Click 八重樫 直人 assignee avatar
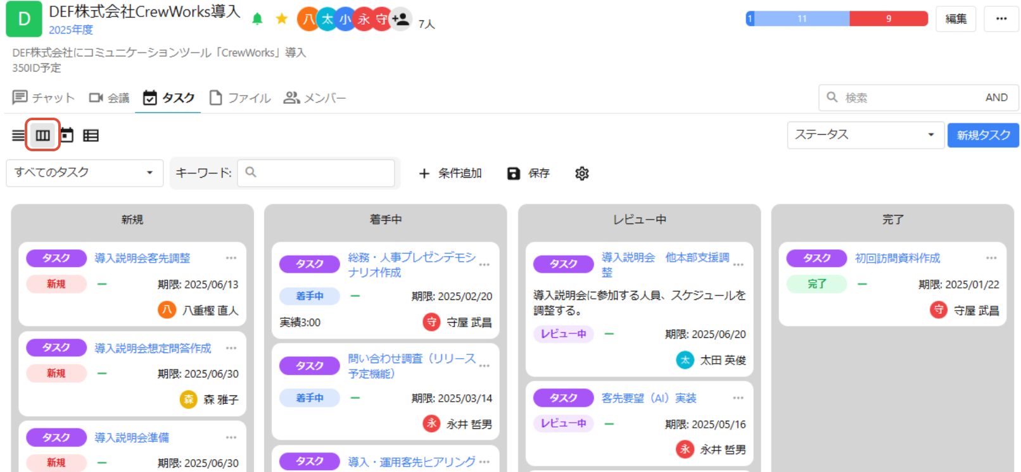Screen dimensions: 1021x472 [x=167, y=310]
